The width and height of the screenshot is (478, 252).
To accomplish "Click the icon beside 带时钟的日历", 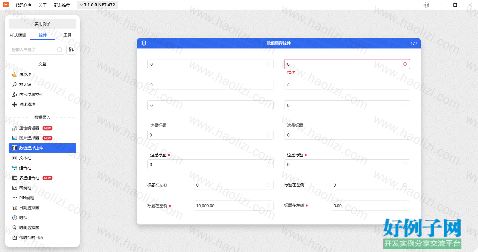I will 15,238.
